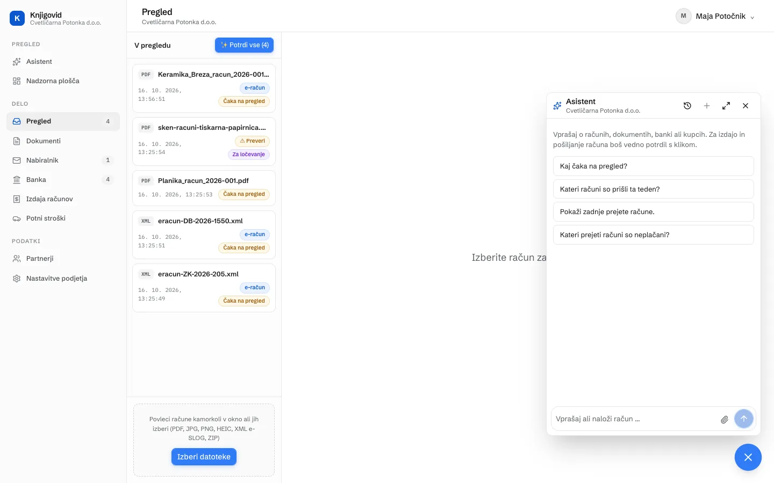Click the Banka bank icon
This screenshot has width=774, height=483.
tap(17, 180)
